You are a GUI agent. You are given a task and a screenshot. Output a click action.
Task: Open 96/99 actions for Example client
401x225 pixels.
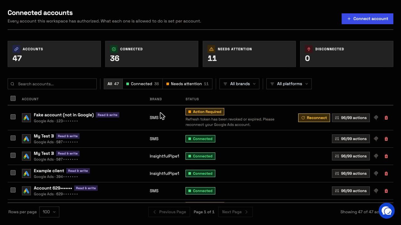click(351, 173)
